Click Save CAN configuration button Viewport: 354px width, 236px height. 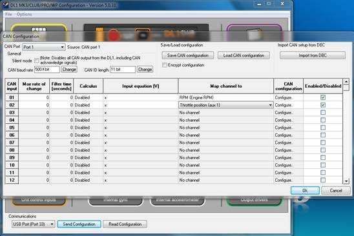[187, 55]
